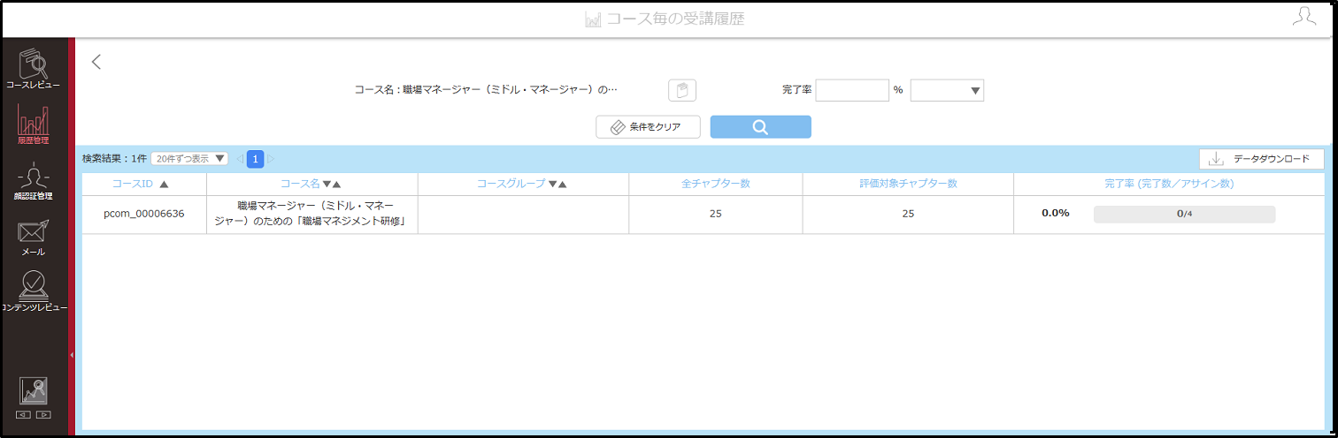Click the right arrow under the sidebar image icon
1338x438 pixels.
[43, 414]
